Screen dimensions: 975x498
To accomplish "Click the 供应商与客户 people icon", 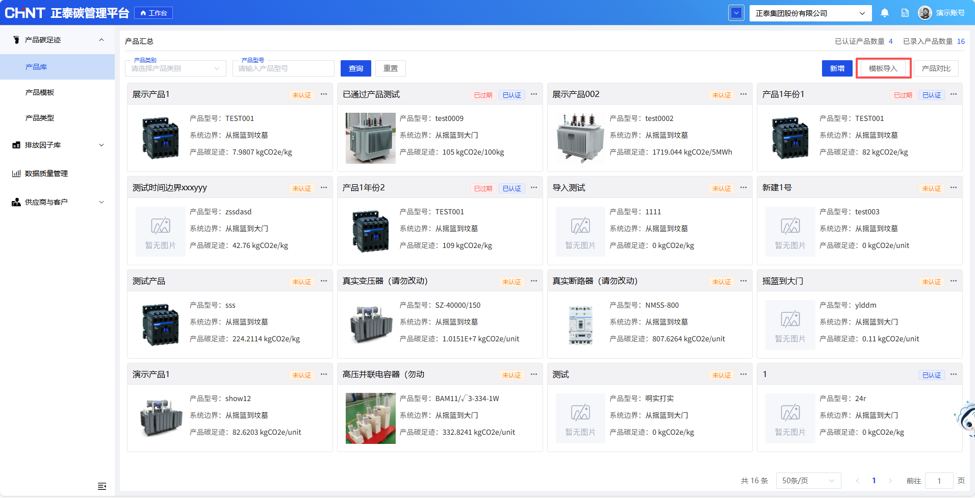I will click(x=16, y=202).
